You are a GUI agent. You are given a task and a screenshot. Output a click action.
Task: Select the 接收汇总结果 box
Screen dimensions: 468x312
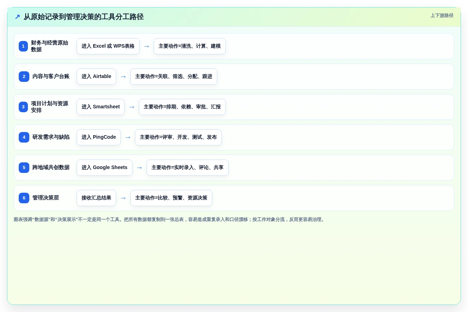[96, 198]
